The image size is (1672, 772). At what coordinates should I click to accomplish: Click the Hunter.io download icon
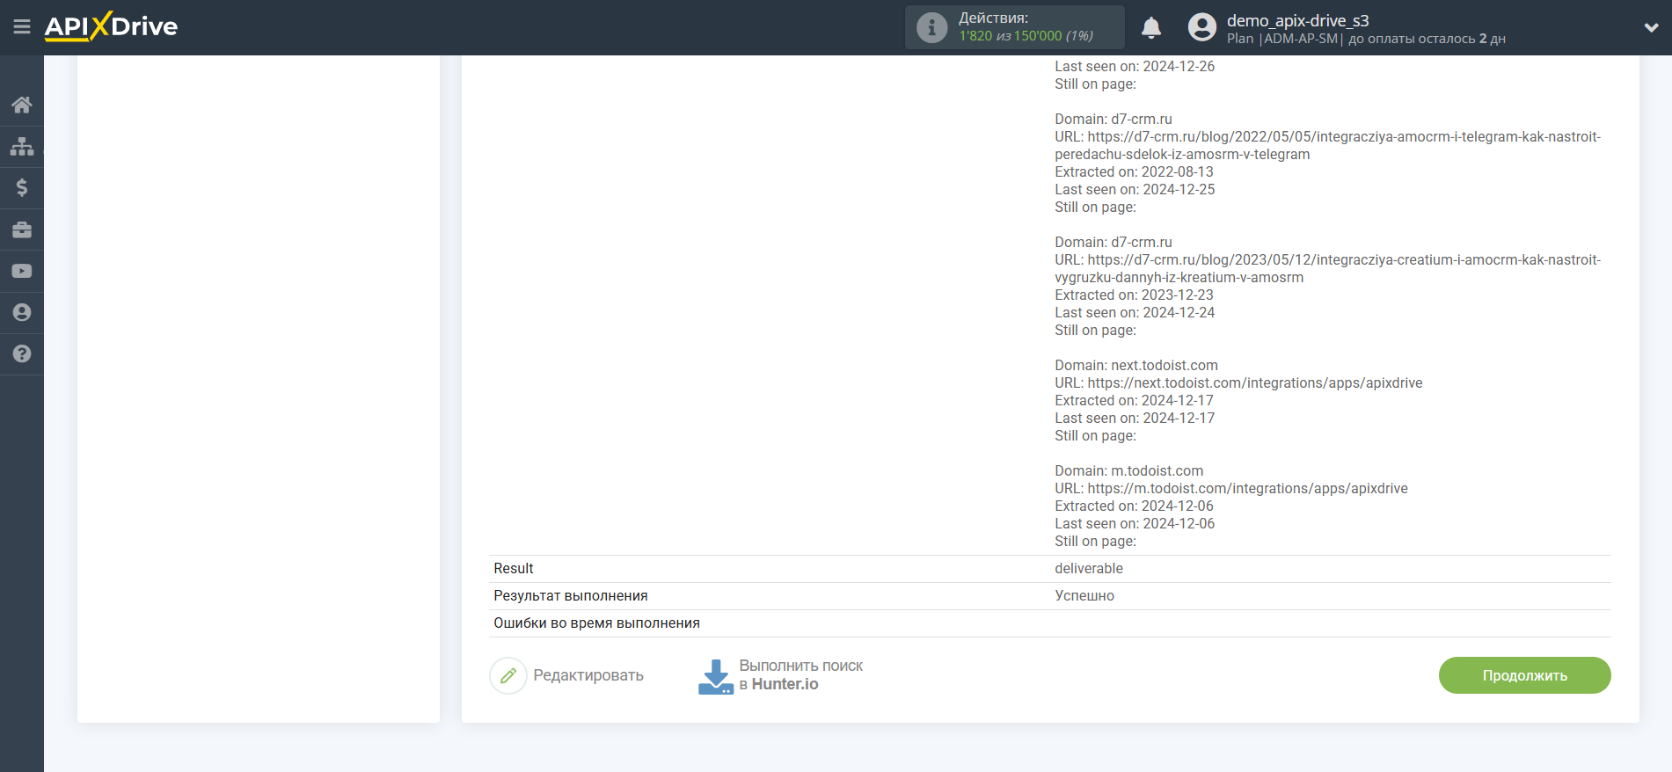point(716,676)
